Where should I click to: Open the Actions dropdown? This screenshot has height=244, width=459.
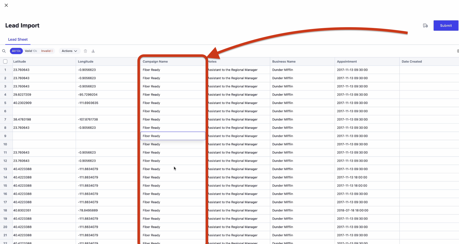click(x=69, y=51)
